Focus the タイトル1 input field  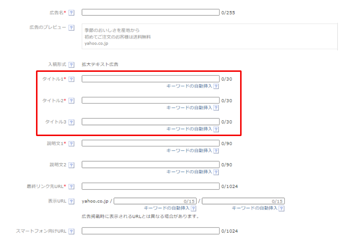point(151,79)
